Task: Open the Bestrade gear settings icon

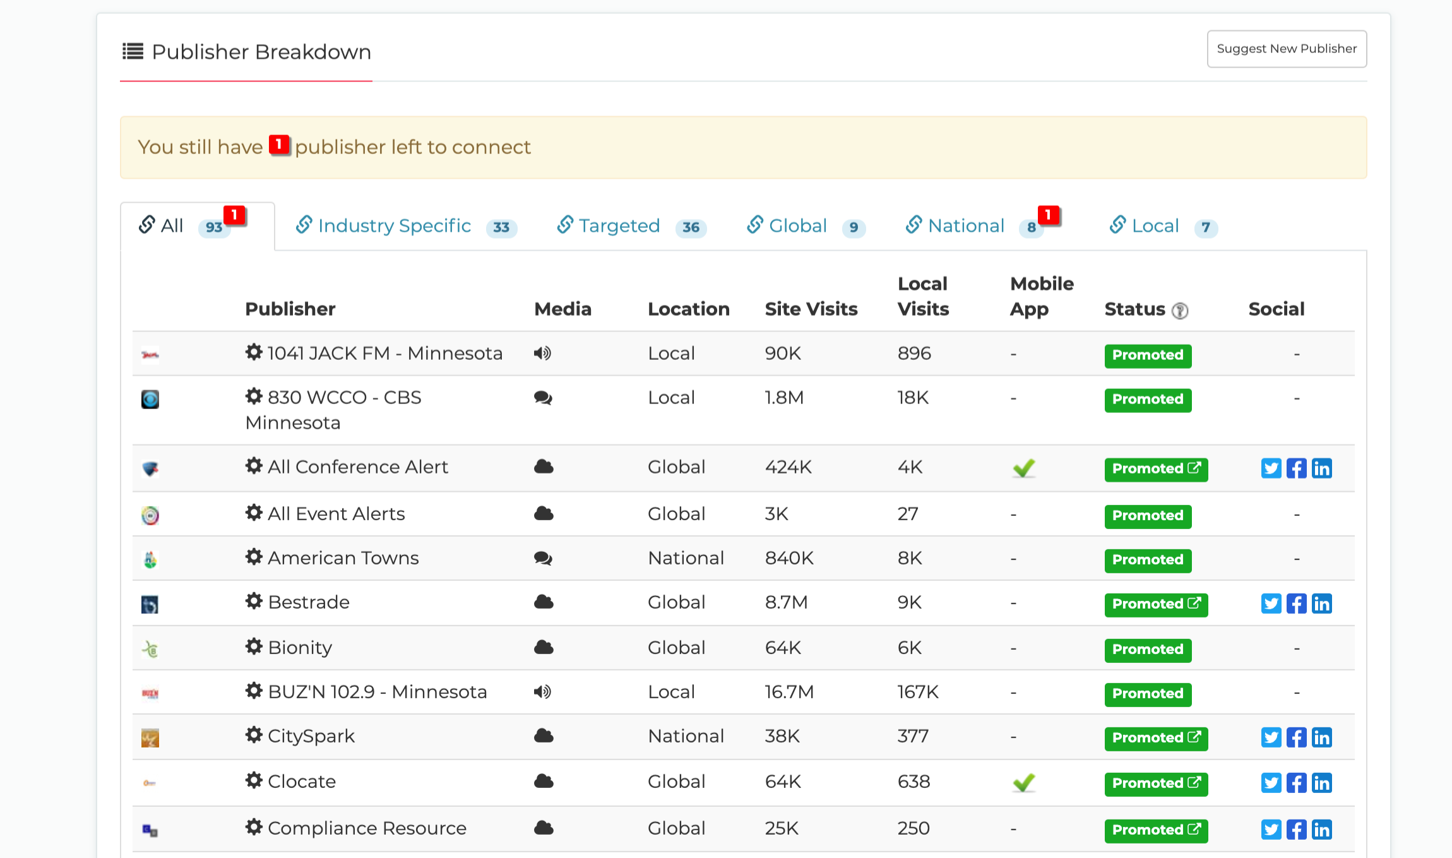Action: click(x=254, y=601)
